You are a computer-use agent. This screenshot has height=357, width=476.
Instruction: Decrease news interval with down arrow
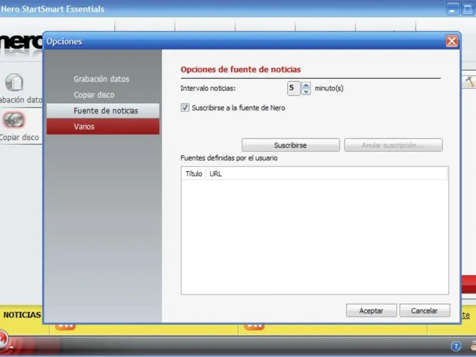pyautogui.click(x=306, y=92)
